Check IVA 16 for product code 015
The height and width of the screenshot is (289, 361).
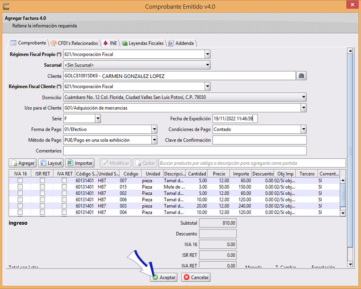[20, 187]
